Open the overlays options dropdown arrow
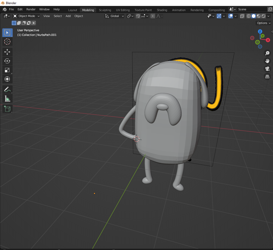 pos(236,16)
